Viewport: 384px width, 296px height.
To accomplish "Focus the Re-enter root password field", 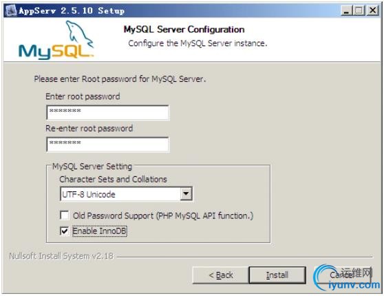I will [107, 145].
